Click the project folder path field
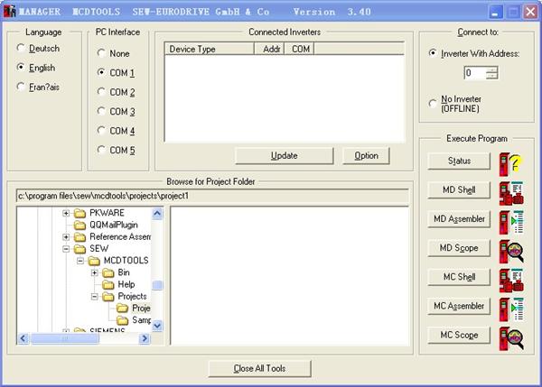Viewport: 542px width, 387px height. click(212, 196)
